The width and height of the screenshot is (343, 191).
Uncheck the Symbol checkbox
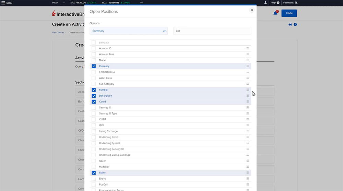94,90
